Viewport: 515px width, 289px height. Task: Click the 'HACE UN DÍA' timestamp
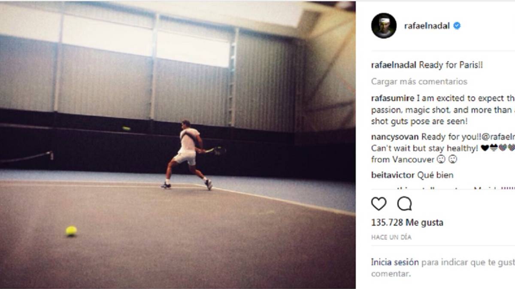(x=391, y=237)
